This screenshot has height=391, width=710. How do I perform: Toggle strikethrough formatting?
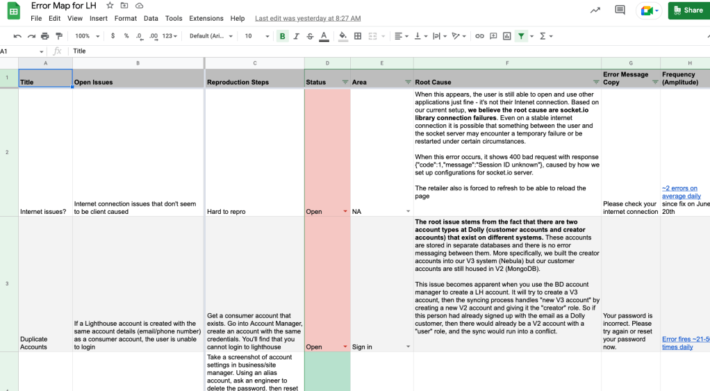[x=310, y=36]
